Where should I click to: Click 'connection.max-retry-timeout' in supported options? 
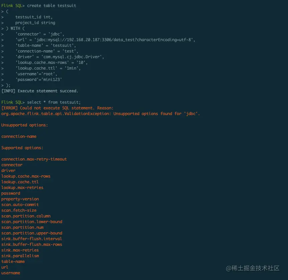(x=34, y=159)
